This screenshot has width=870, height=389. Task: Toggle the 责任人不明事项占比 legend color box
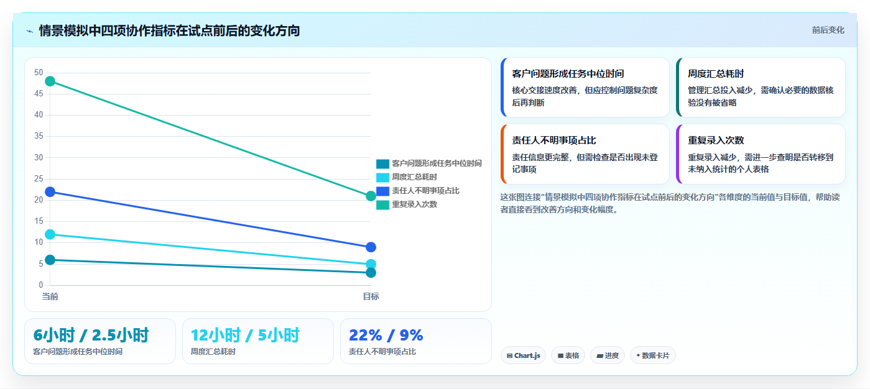pyautogui.click(x=382, y=191)
